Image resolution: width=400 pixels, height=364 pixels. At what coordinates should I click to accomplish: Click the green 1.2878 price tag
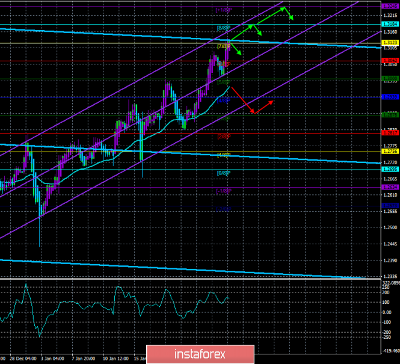coord(390,115)
